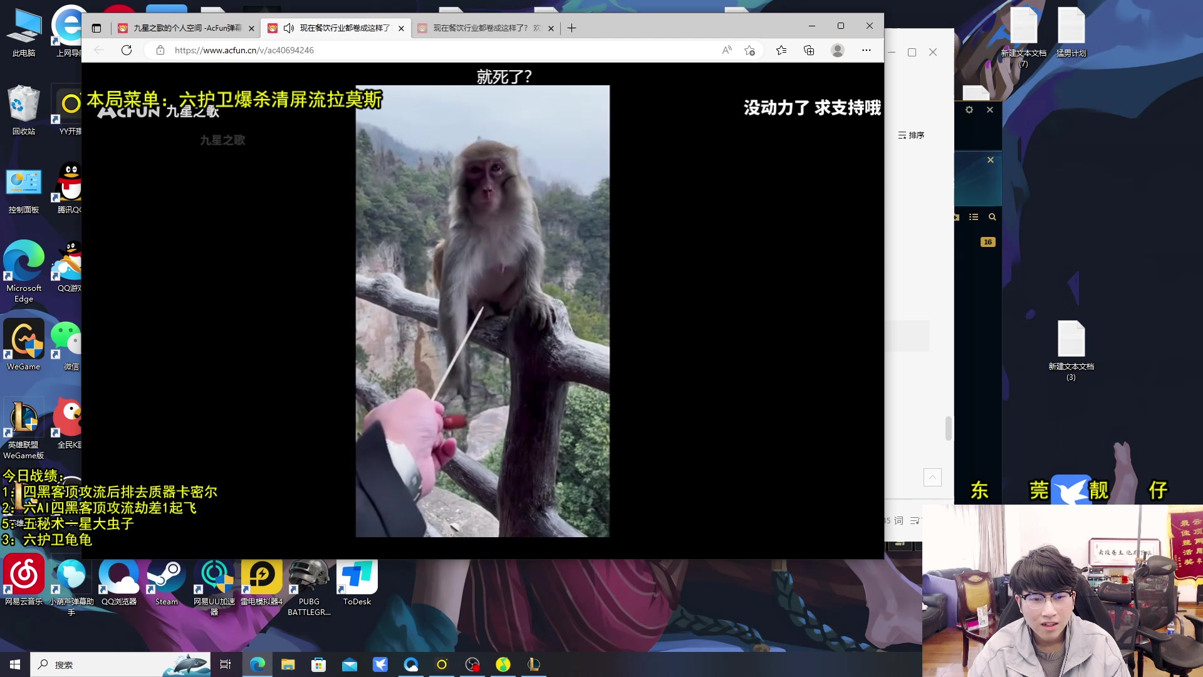
Task: Click Windows taskbar search box
Action: click(x=94, y=664)
